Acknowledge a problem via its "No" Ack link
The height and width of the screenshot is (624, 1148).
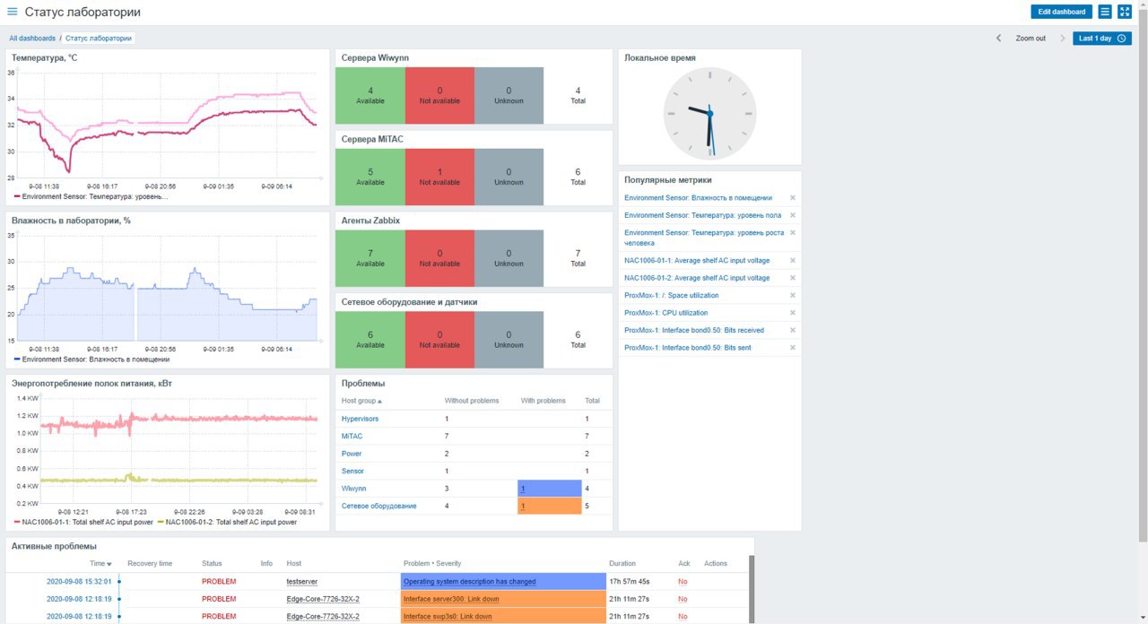click(682, 581)
